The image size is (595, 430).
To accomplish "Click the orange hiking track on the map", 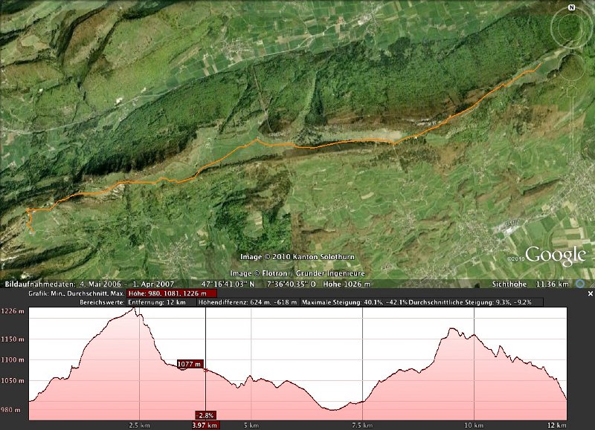I will pos(335,143).
